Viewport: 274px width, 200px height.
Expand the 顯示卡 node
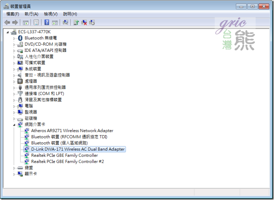click(14, 174)
